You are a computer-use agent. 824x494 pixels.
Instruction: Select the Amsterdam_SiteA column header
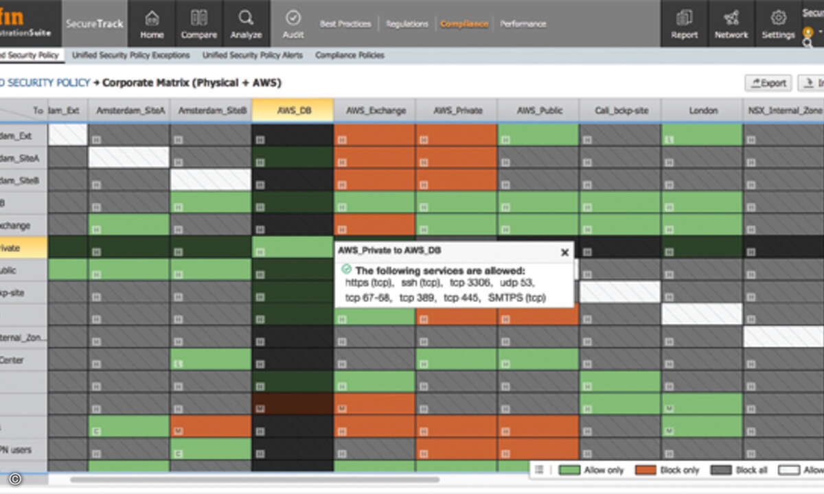(130, 110)
